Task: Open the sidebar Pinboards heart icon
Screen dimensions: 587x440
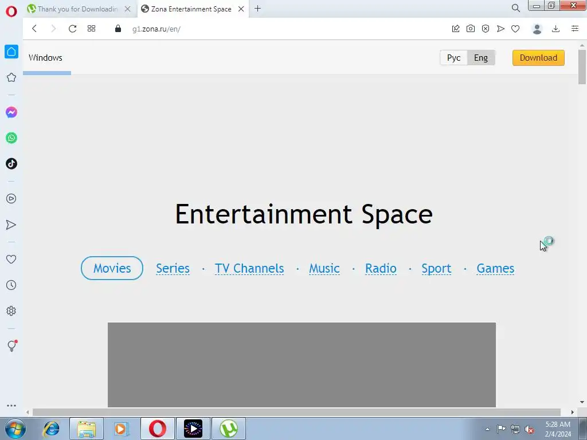Action: pos(11,259)
